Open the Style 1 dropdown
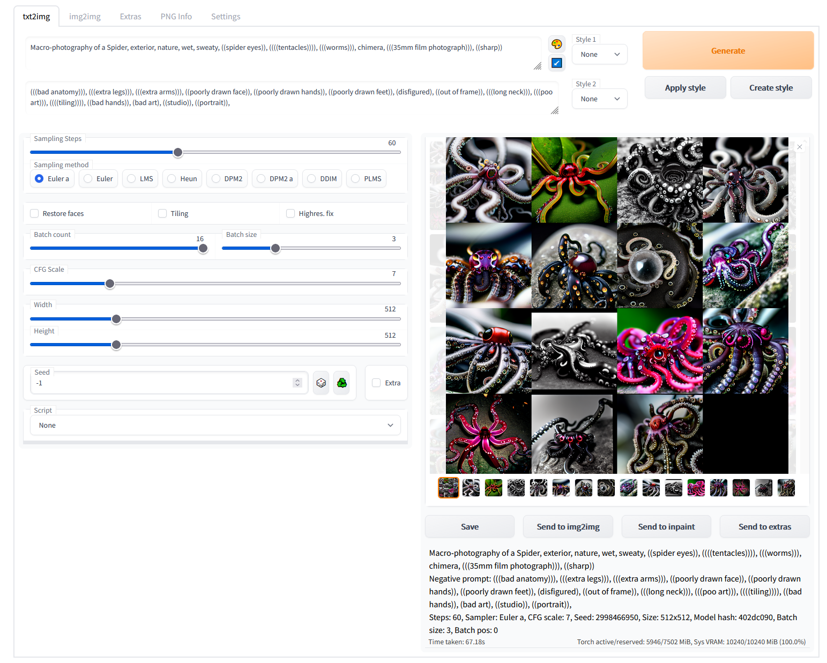Screen dimensions: 827x663 point(599,55)
